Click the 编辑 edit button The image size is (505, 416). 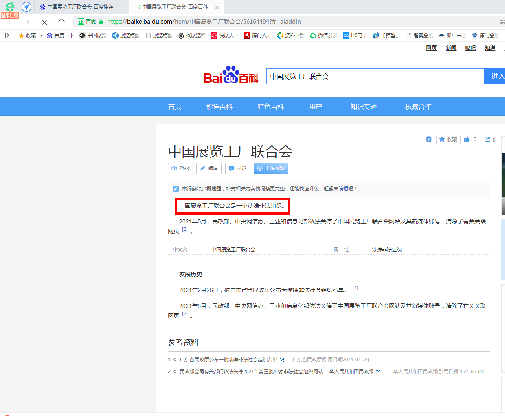(209, 168)
